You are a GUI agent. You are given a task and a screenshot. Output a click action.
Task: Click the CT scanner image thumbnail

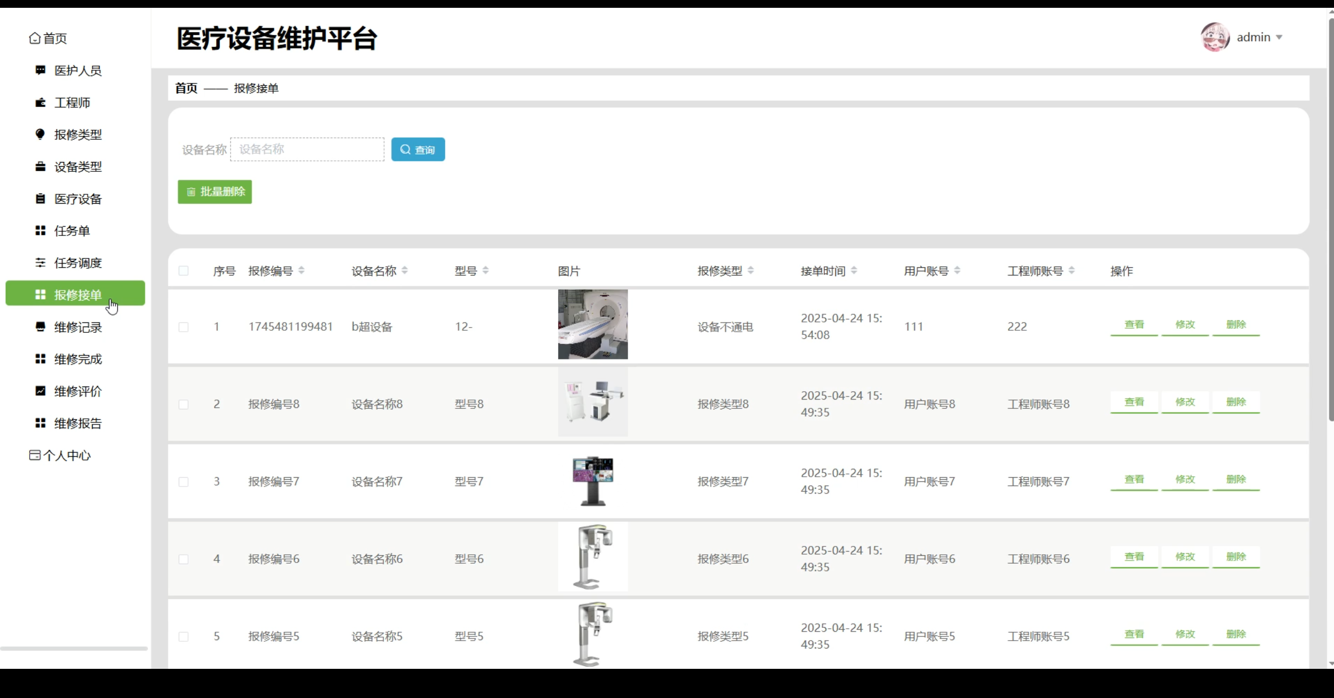point(592,324)
